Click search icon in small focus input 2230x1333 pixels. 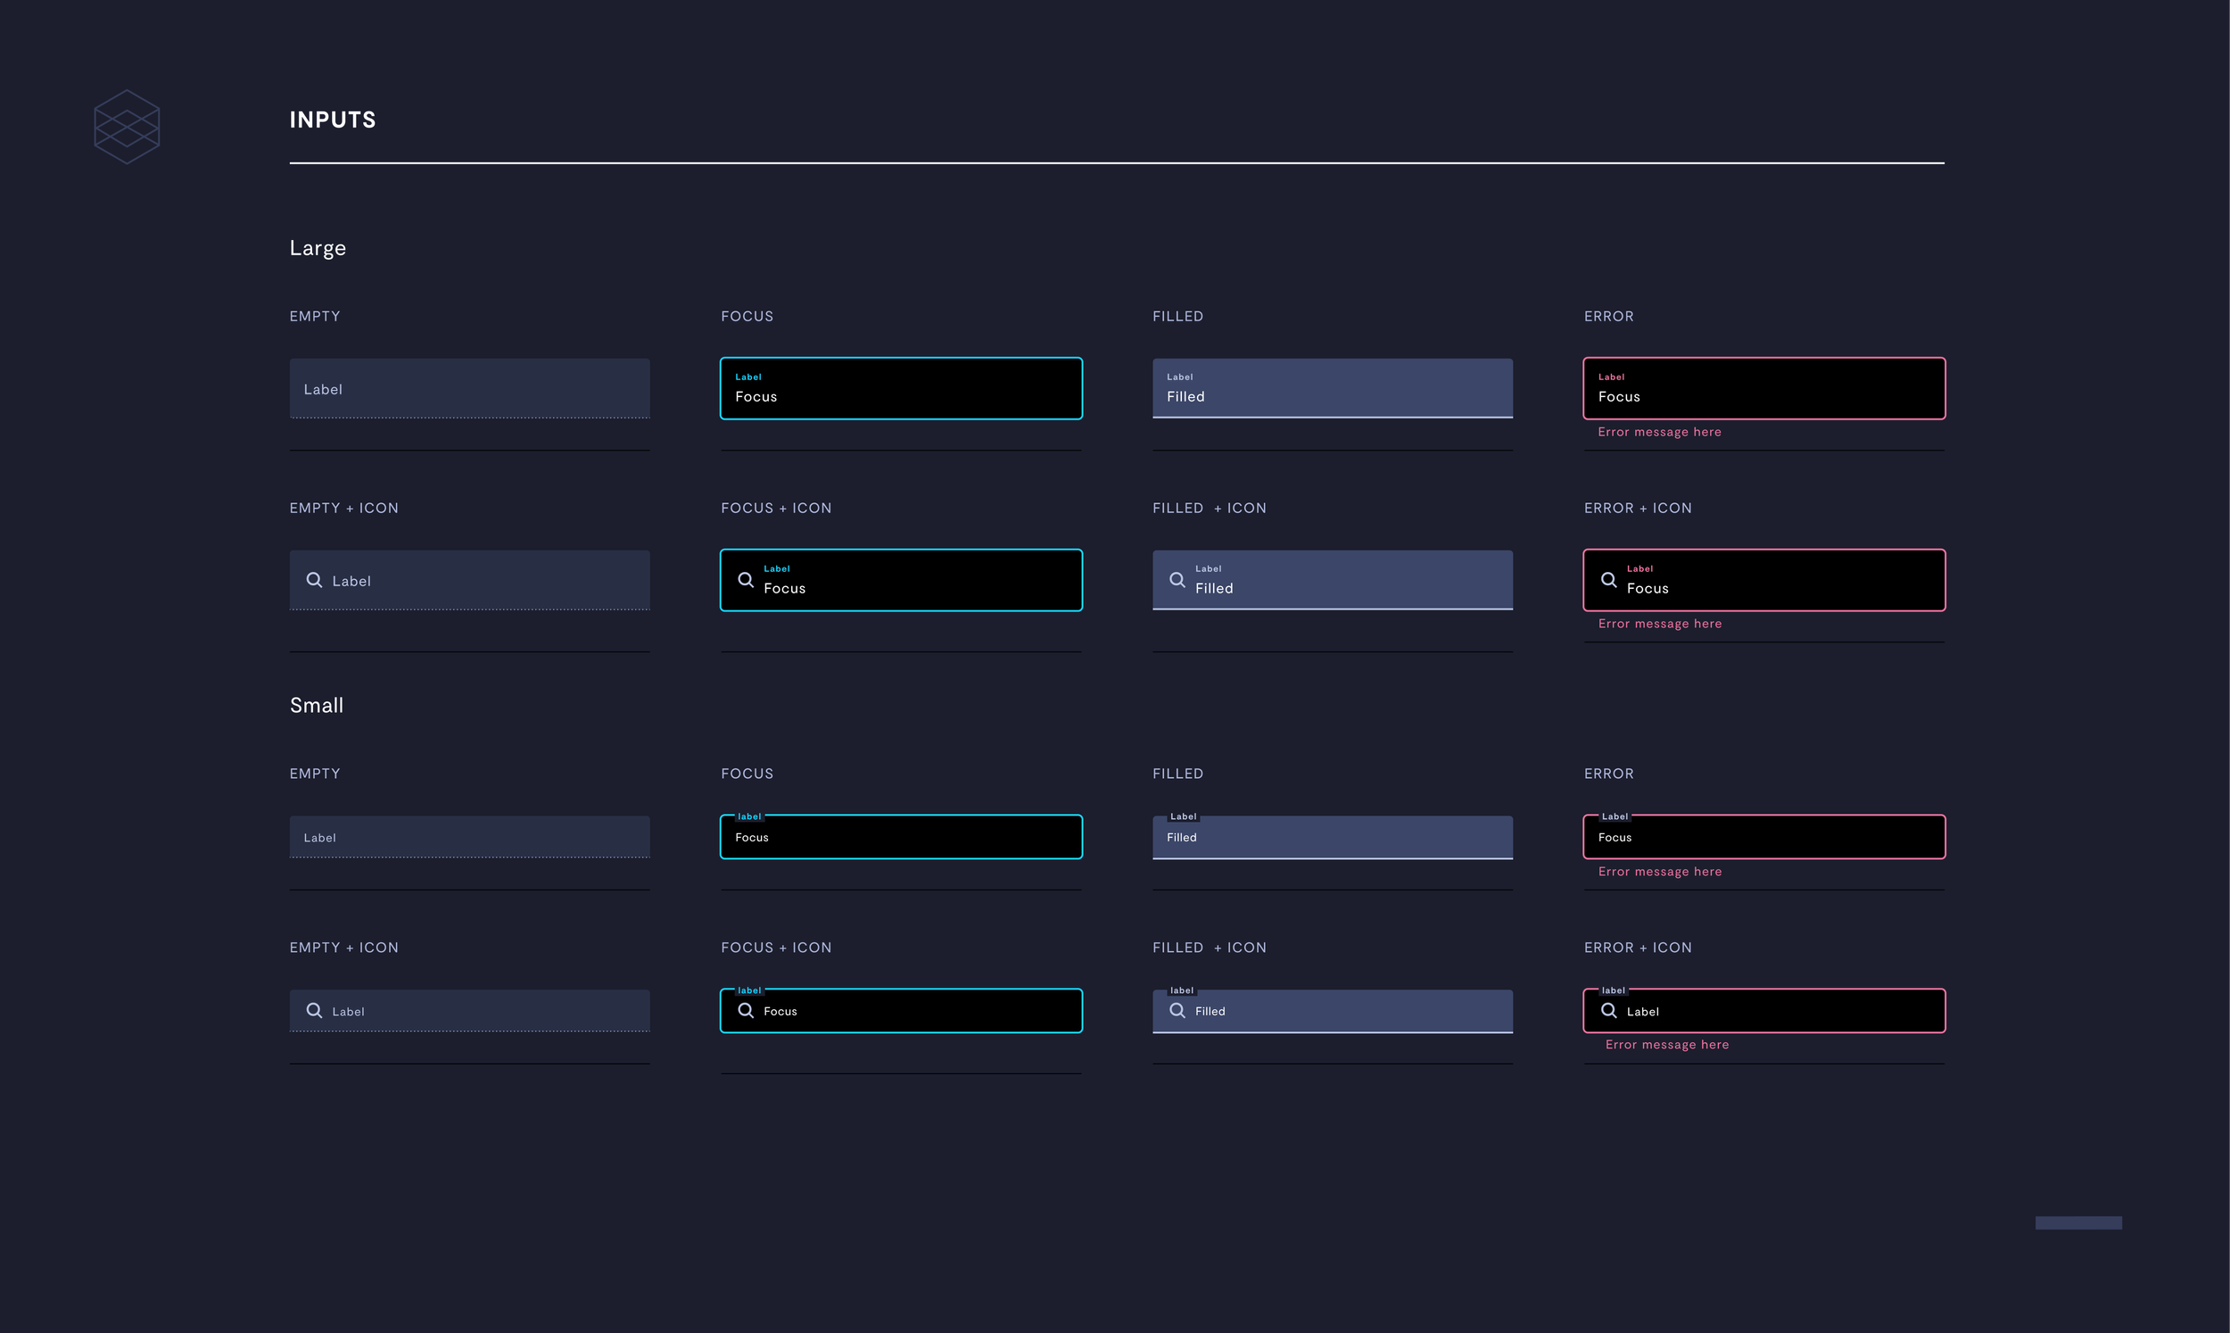(745, 1011)
